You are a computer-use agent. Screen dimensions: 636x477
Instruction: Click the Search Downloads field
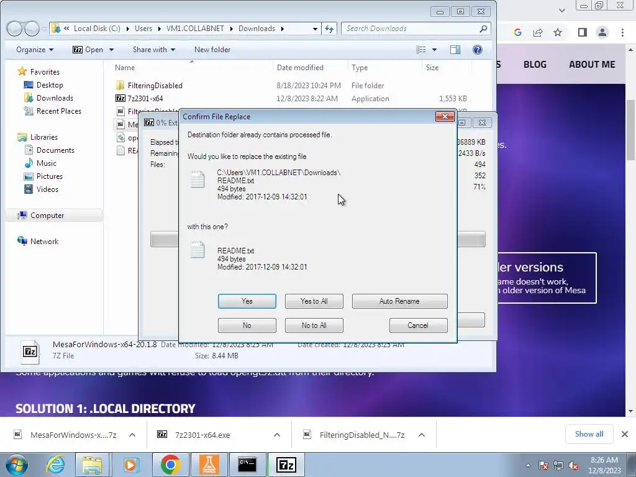point(416,29)
